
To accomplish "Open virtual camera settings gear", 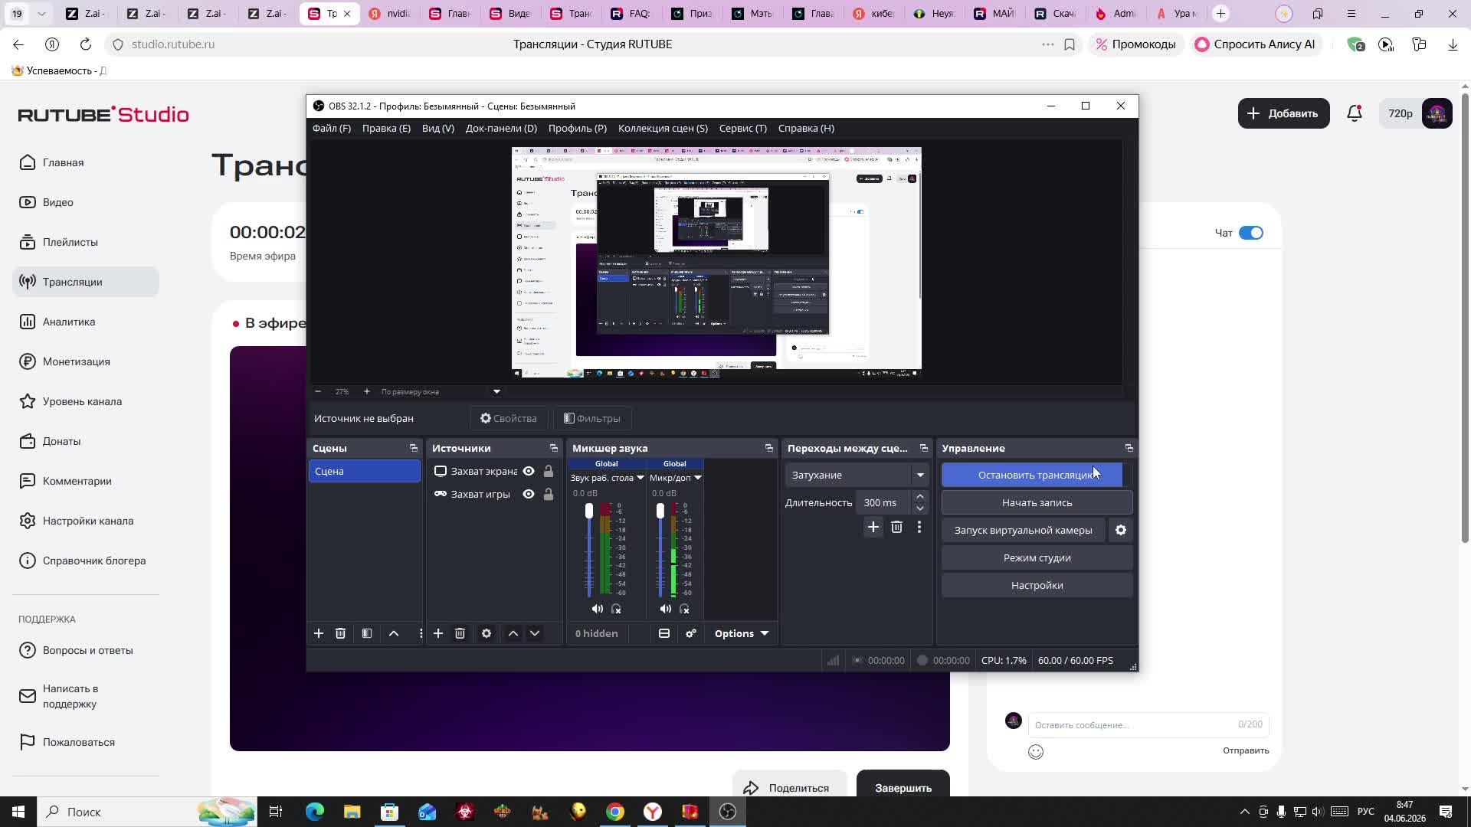I will coord(1121,530).
